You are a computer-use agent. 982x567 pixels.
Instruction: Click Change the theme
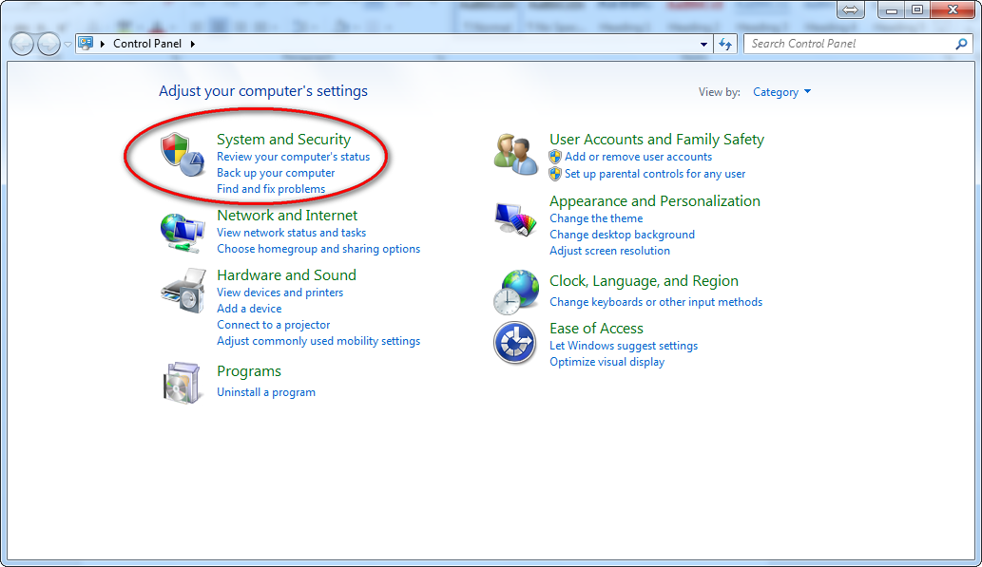point(596,218)
